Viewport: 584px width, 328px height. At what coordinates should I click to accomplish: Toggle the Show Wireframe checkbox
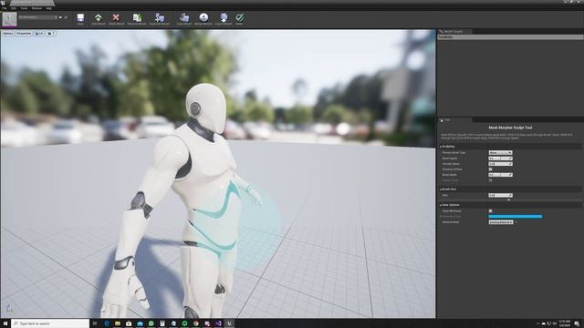[491, 210]
